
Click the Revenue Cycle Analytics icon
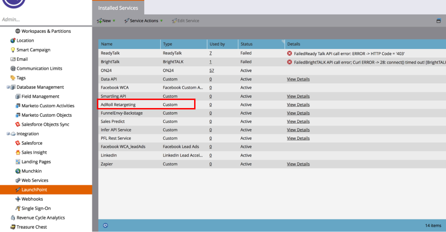13,218
